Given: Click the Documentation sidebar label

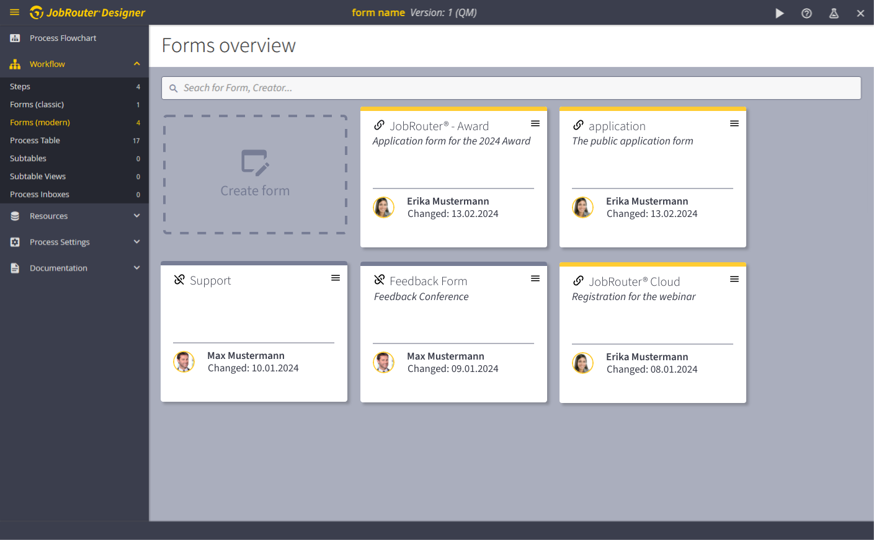Looking at the screenshot, I should (x=58, y=268).
